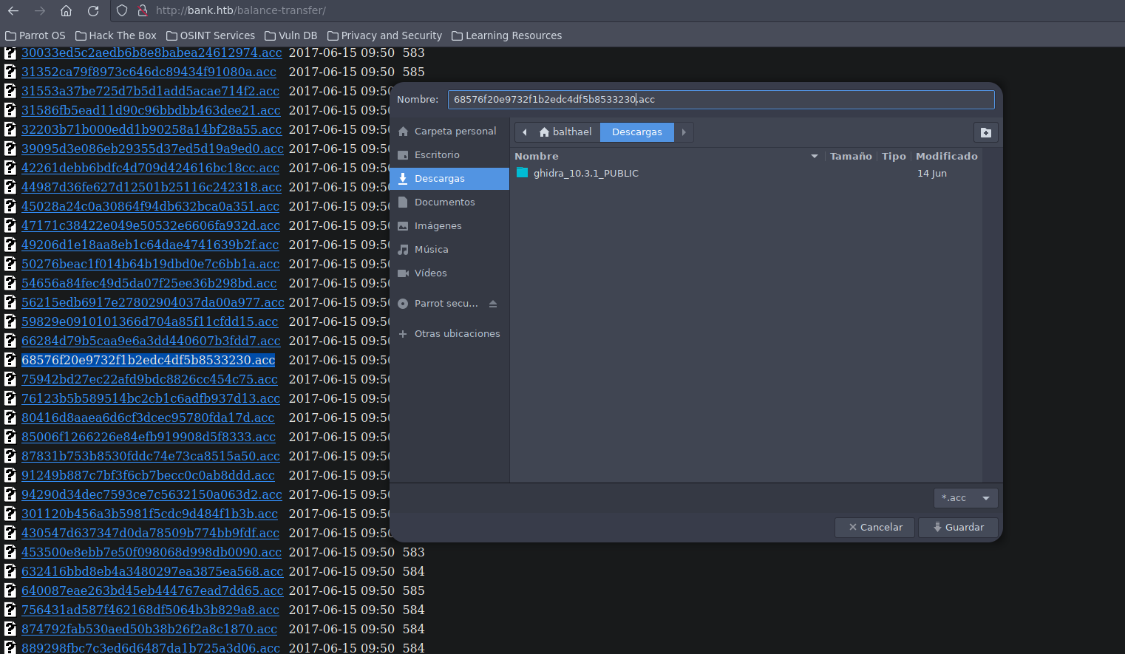The height and width of the screenshot is (654, 1125).
Task: Sort files by the Modificado column
Action: [x=946, y=156]
